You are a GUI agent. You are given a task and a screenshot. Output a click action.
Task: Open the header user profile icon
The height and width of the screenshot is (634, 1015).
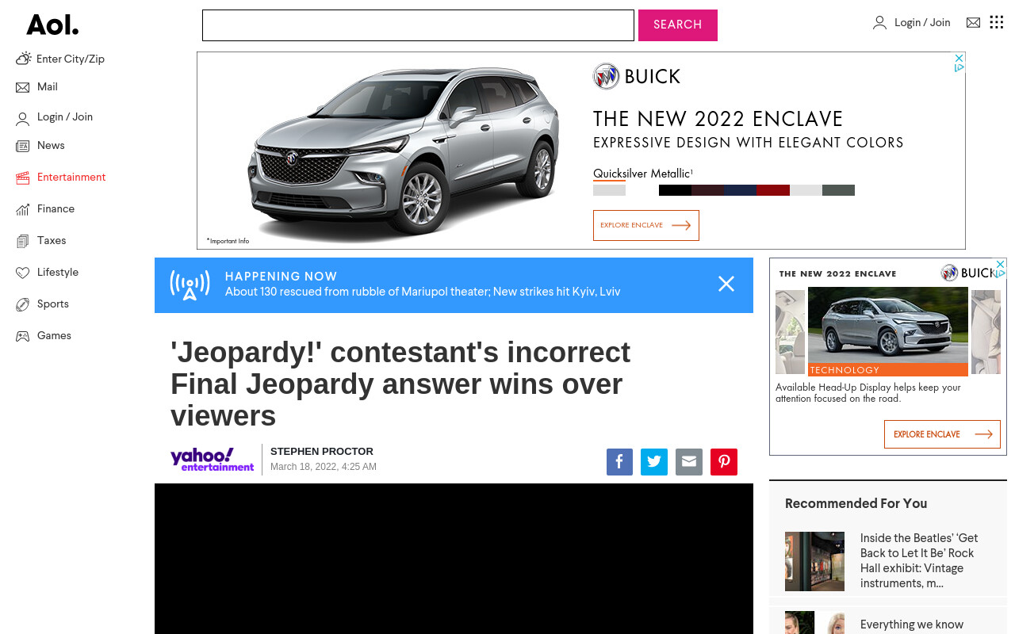tap(879, 23)
